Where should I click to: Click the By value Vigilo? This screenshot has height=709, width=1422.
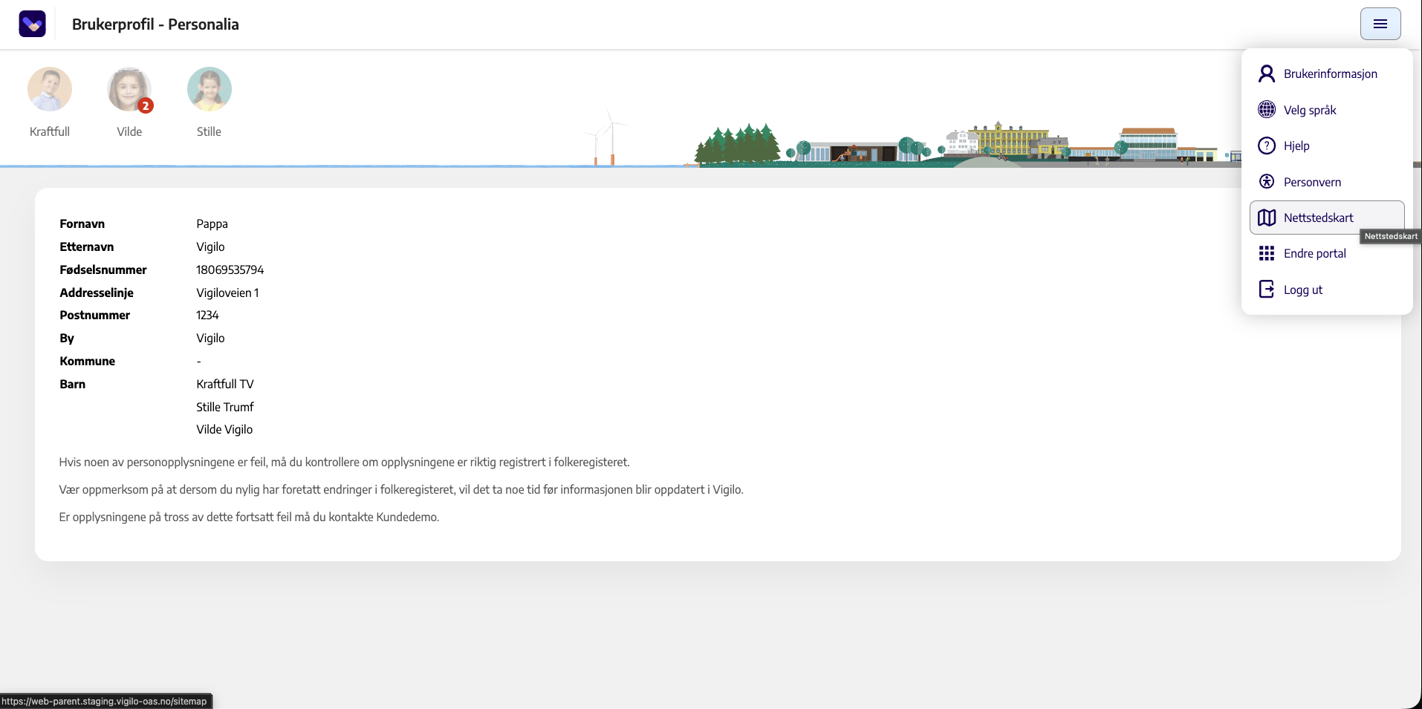click(210, 338)
